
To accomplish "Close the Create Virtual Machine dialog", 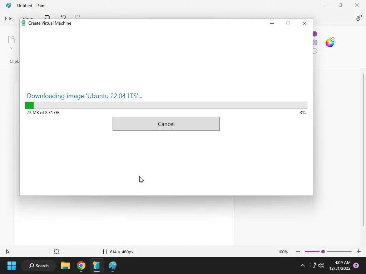I will point(305,23).
